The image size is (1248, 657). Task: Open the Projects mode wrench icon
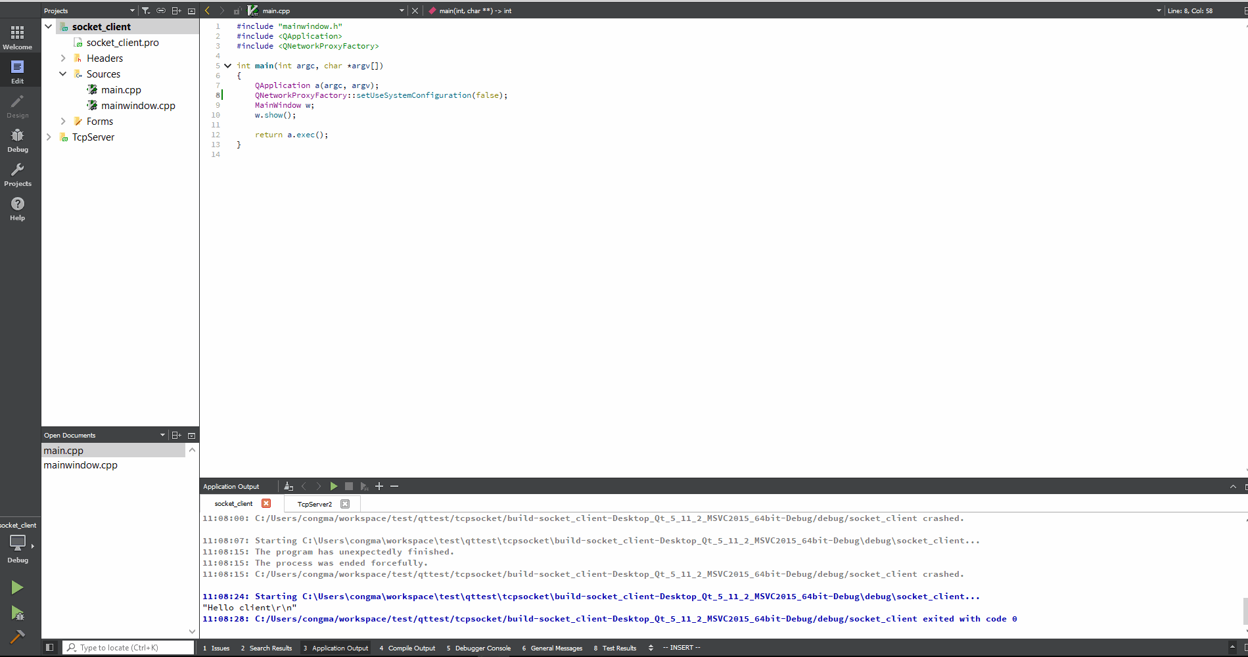pos(17,174)
